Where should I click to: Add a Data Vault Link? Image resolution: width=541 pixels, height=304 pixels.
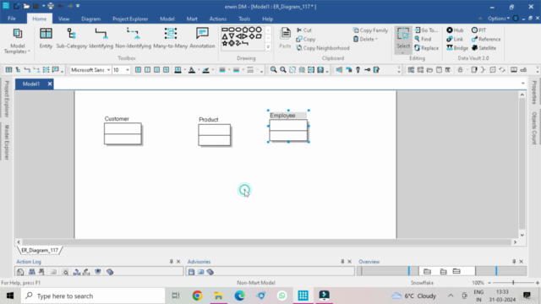[455, 40]
